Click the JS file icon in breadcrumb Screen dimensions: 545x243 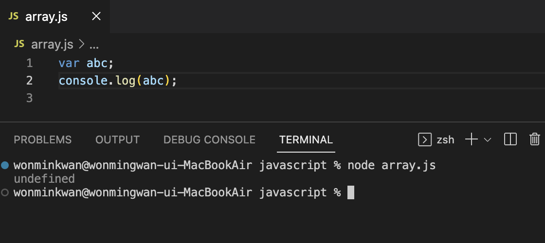click(x=19, y=44)
